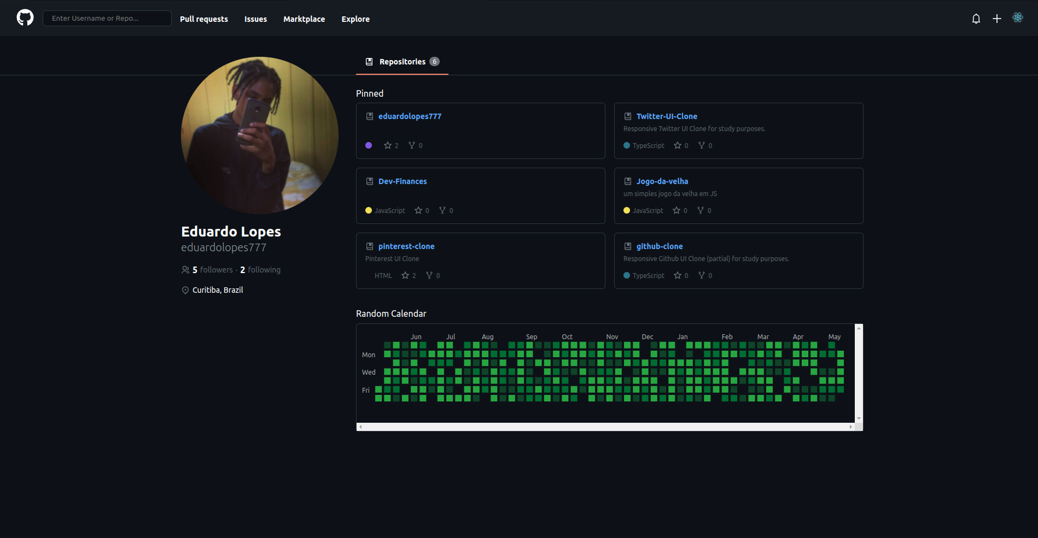The width and height of the screenshot is (1038, 538).
Task: Open the pinterest-clone repository link
Action: point(406,246)
